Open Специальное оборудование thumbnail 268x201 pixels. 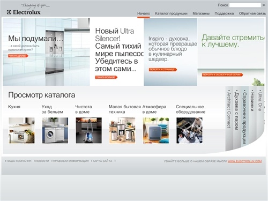click(189, 130)
